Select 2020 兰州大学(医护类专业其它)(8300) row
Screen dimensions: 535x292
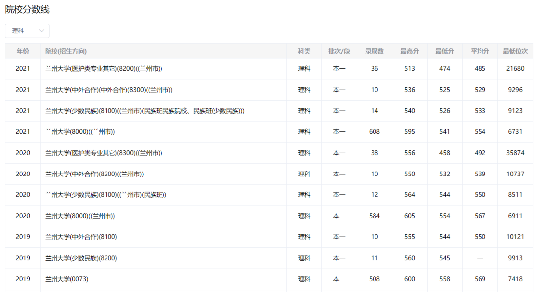(104, 153)
